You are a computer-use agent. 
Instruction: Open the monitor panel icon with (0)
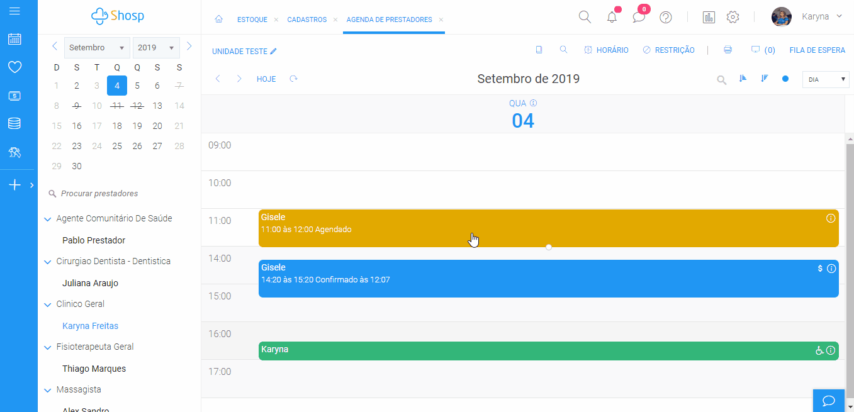coord(756,50)
